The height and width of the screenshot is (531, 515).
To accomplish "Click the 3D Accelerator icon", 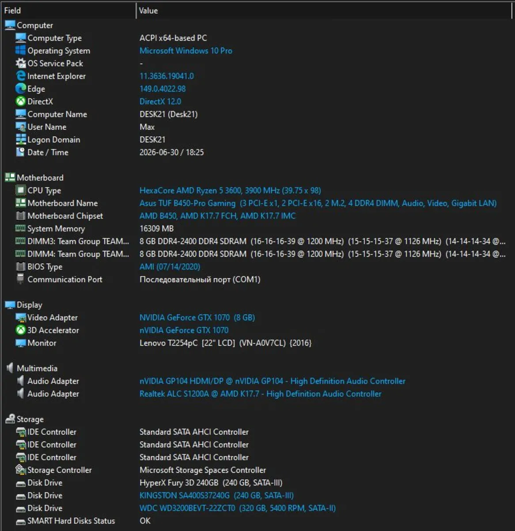I will (x=20, y=330).
